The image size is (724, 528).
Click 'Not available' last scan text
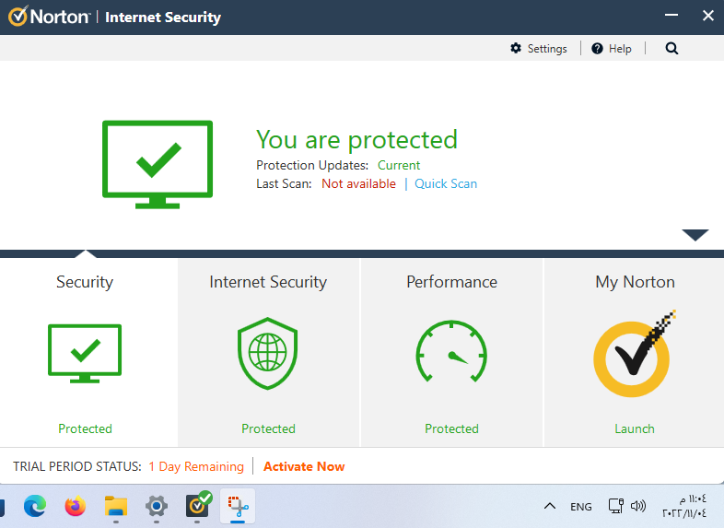358,184
